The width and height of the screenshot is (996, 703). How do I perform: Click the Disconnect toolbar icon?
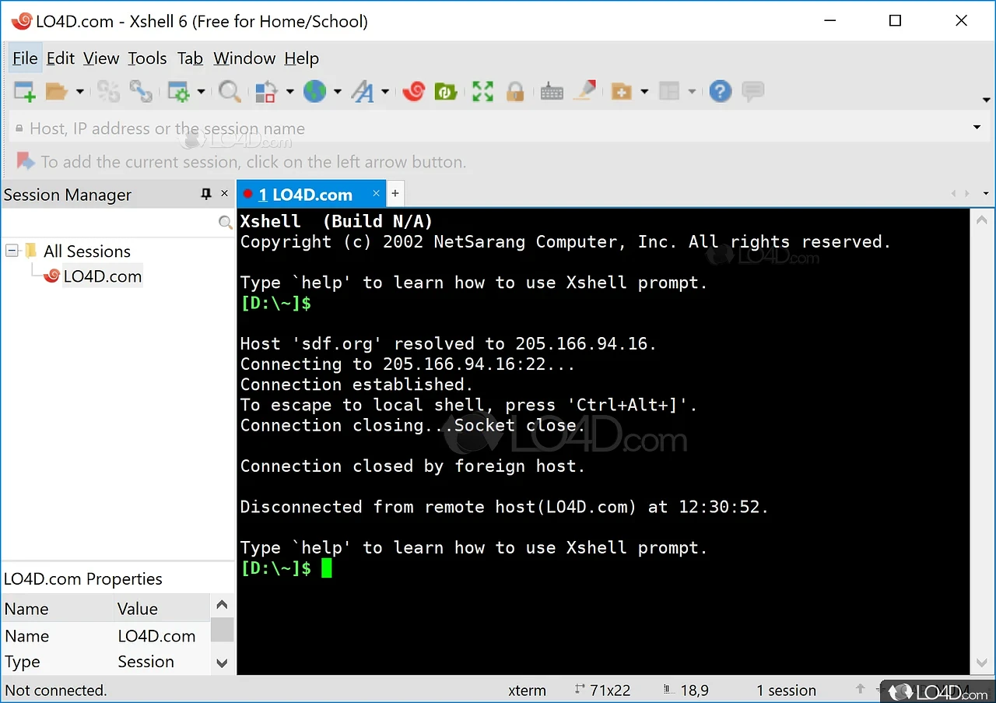coord(108,92)
